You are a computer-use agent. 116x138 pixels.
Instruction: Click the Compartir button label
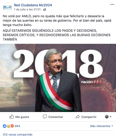coord(89,117)
